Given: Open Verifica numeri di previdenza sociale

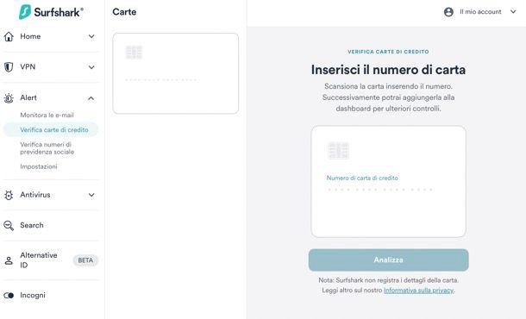Looking at the screenshot, I should coord(47,148).
